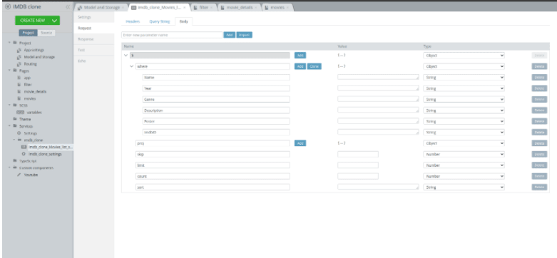Delete the Genre parameter
Viewport: 557px width, 258px height.
[x=539, y=99]
